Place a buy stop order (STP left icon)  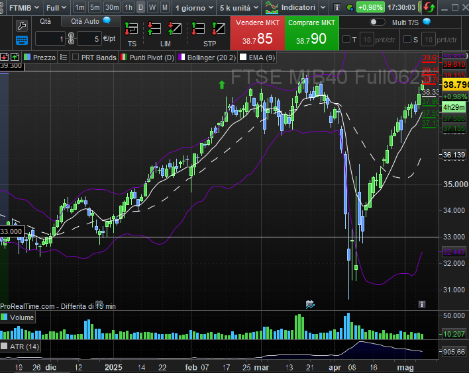(197, 29)
